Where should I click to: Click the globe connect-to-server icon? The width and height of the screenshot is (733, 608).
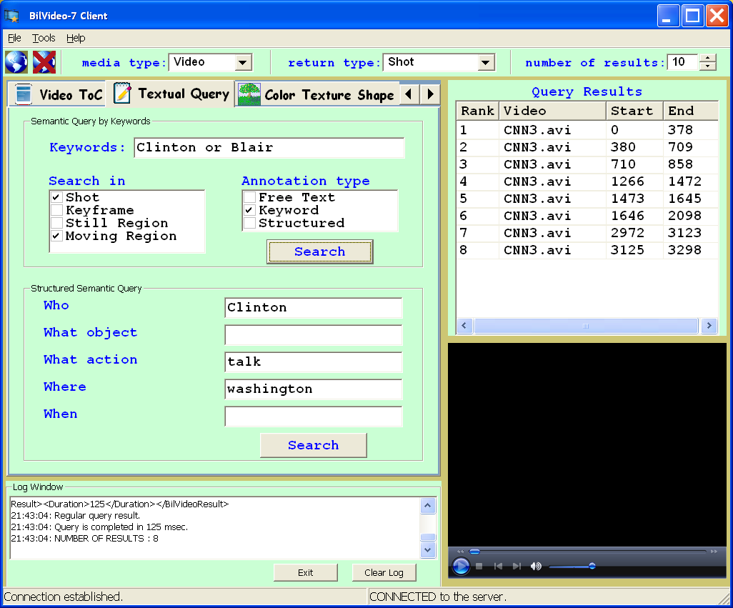(x=16, y=62)
